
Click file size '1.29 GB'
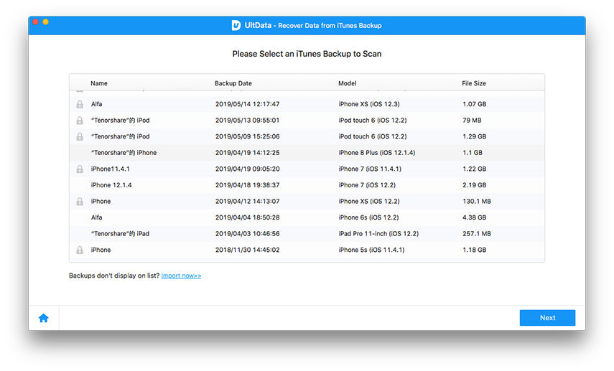point(474,136)
